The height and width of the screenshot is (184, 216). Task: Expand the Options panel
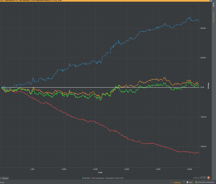point(4,178)
